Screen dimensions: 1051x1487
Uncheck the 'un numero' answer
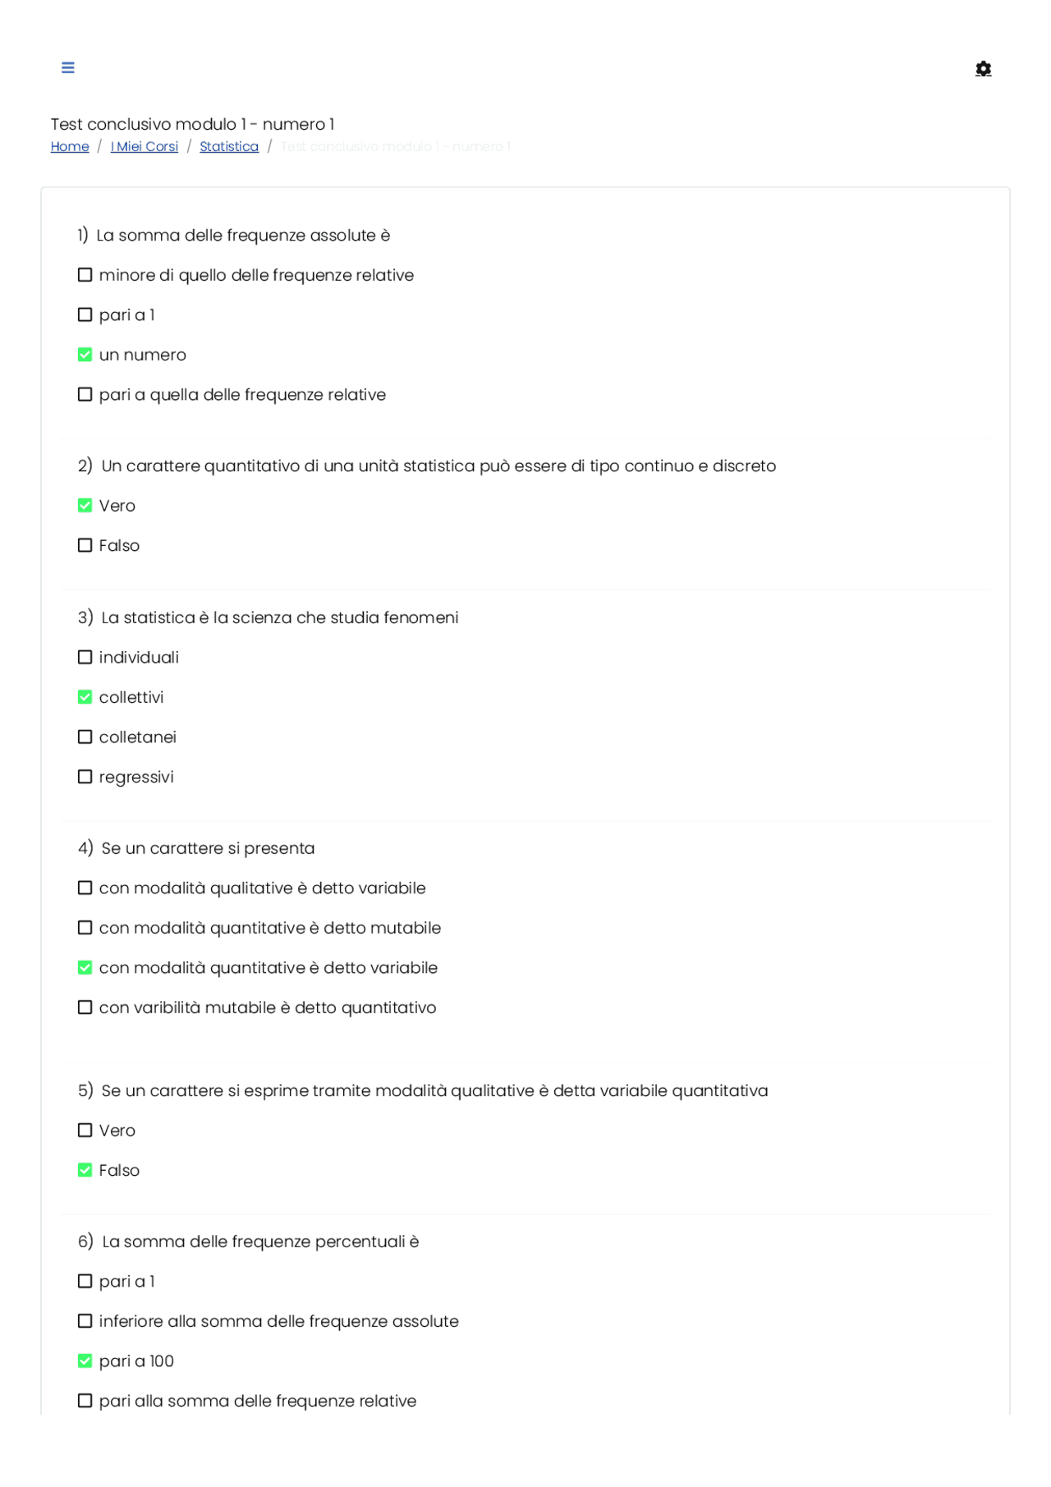click(85, 354)
